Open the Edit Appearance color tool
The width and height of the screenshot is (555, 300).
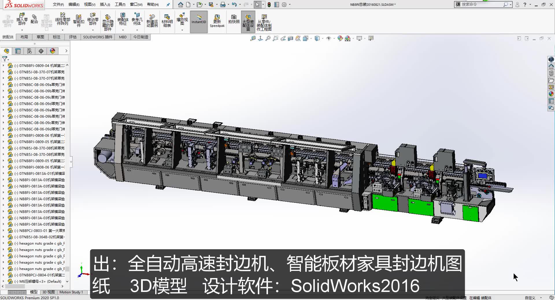click(x=341, y=38)
